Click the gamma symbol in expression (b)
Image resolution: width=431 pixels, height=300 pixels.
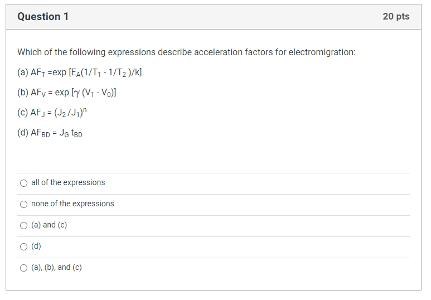click(77, 94)
